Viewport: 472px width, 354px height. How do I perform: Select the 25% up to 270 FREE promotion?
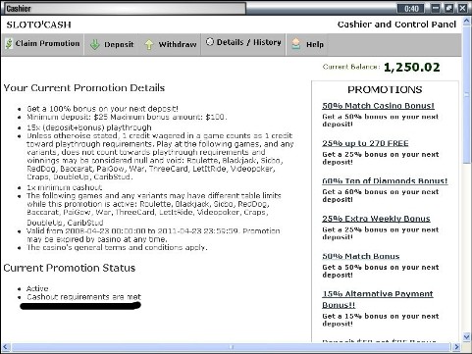click(365, 143)
